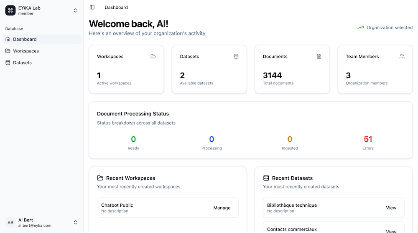Click View for Bibliothèque technique dataset
Image resolution: width=418 pixels, height=233 pixels.
tap(391, 208)
